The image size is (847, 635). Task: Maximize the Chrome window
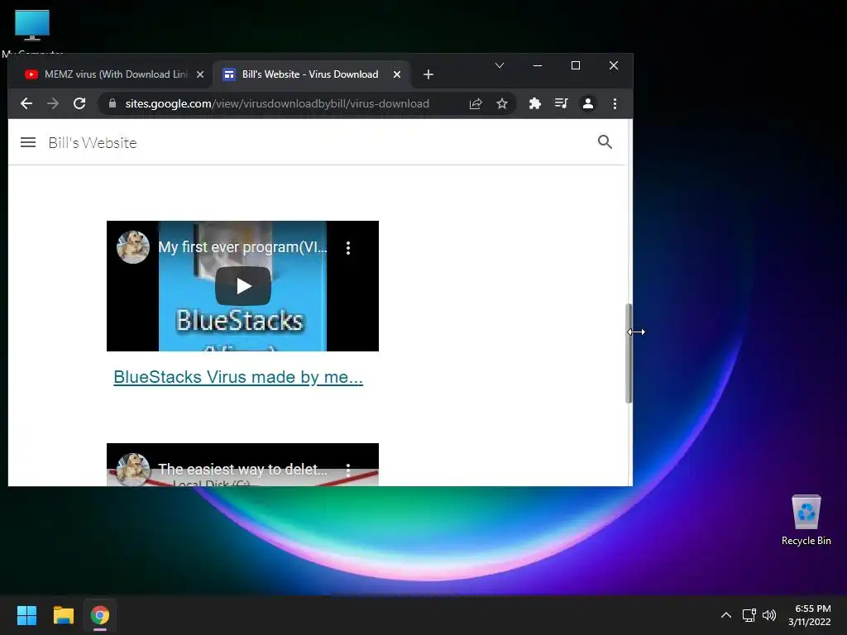(576, 65)
